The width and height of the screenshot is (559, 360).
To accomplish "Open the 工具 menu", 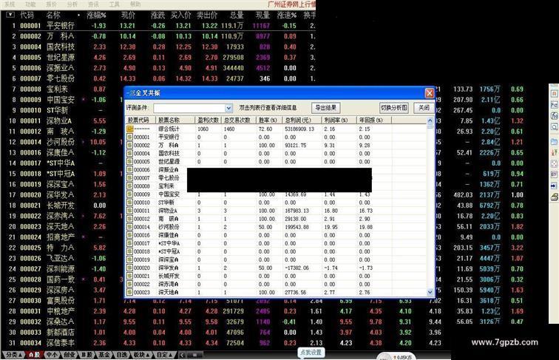I will pos(114,4).
